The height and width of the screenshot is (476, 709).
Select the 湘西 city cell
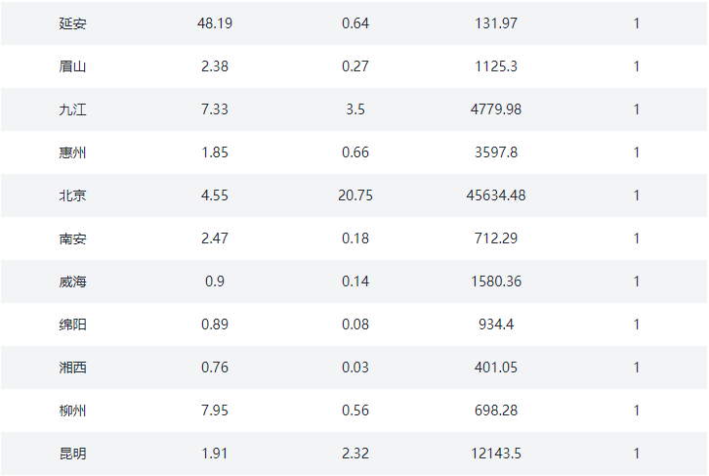pos(72,367)
